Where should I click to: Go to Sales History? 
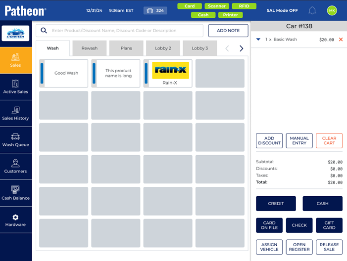click(15, 113)
